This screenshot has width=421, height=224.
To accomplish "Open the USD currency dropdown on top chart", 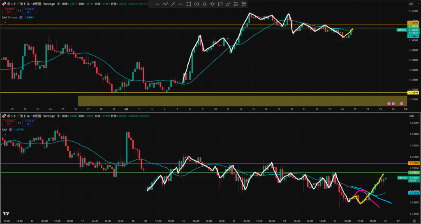I will [x=411, y=4].
